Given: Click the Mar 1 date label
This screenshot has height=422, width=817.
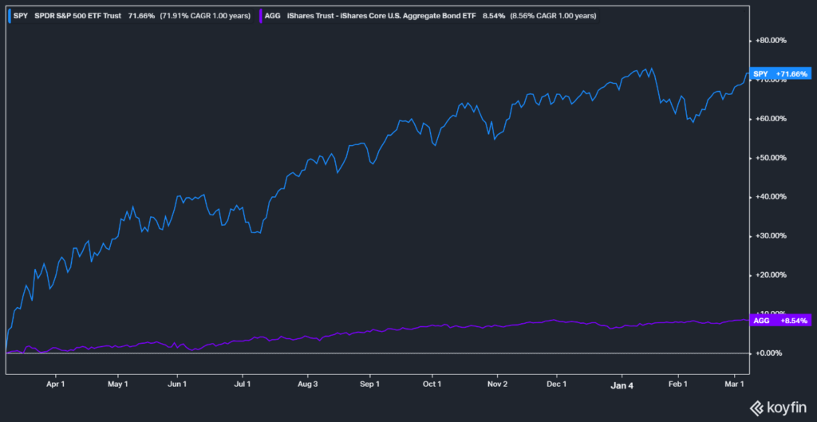Looking at the screenshot, I should pyautogui.click(x=734, y=384).
